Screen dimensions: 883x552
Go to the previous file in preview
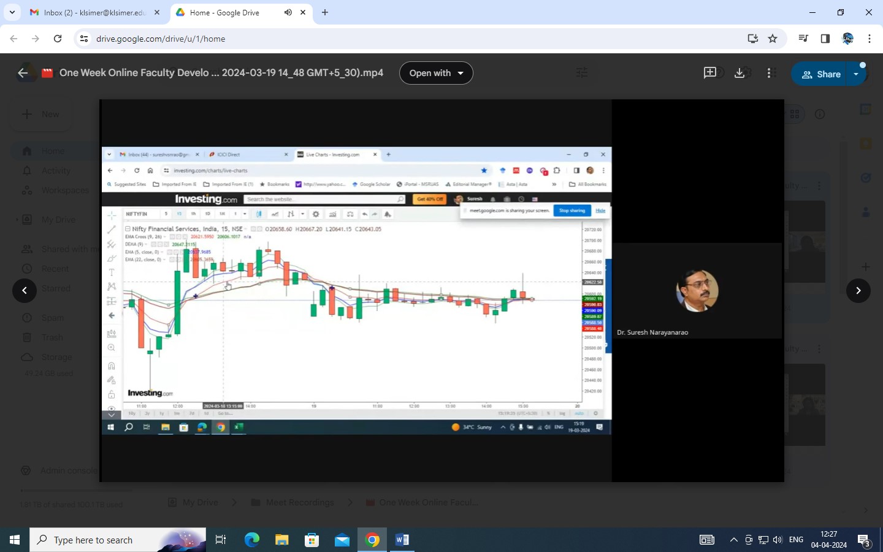(x=25, y=291)
